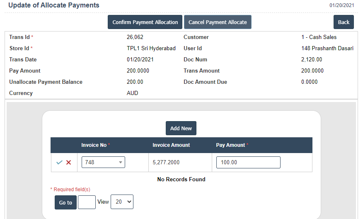Click the user value 148 Prashanth Dasari

pyautogui.click(x=327, y=49)
